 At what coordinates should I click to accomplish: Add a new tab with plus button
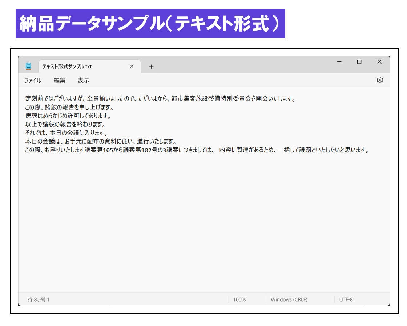click(151, 67)
